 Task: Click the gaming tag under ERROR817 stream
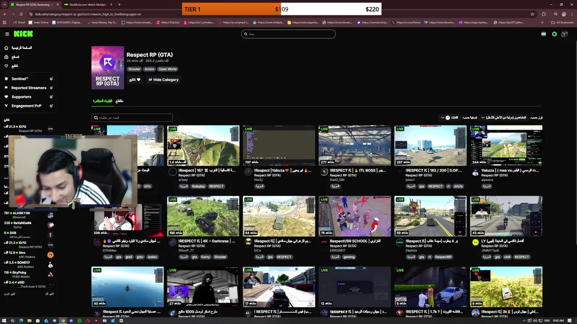(349, 257)
